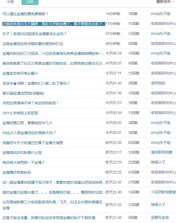Image resolution: width=176 pixels, height=223 pixels.
Task: Open post 乐子｜李涛88还能提名金鹰最佳女主吗？
Action: click(34, 34)
